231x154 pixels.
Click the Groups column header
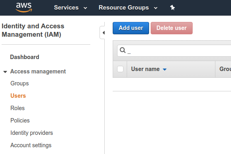pos(223,69)
